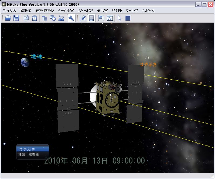Click the starry landscape toolbar icon

pos(61,18)
